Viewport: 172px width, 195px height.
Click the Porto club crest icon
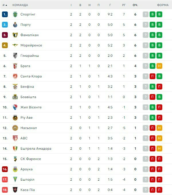click(15, 25)
